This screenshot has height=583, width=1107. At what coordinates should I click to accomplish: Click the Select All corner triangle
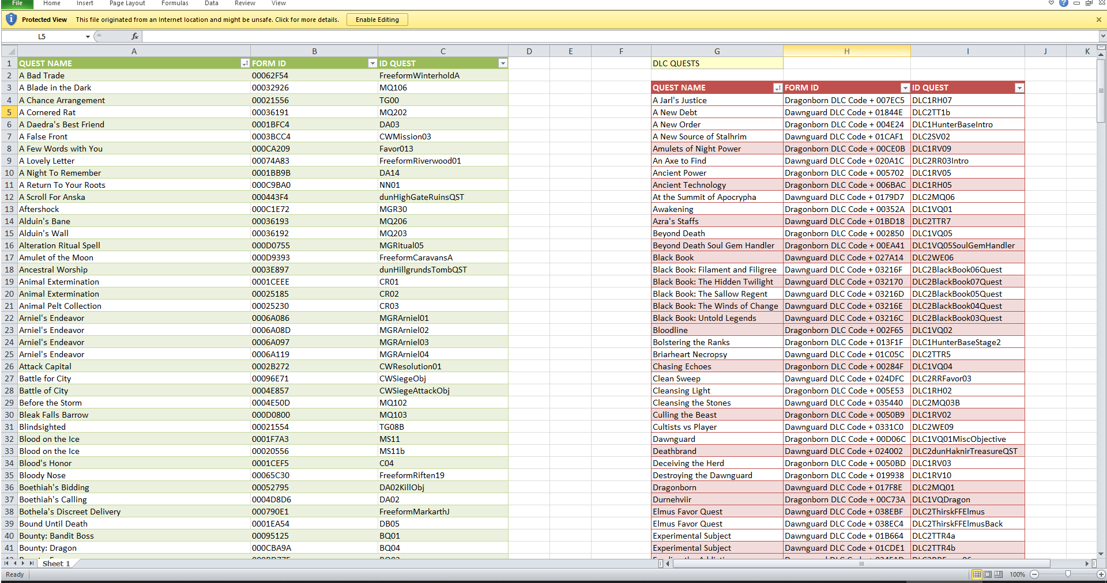click(10, 51)
